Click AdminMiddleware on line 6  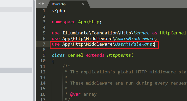pyautogui.click(x=135, y=39)
